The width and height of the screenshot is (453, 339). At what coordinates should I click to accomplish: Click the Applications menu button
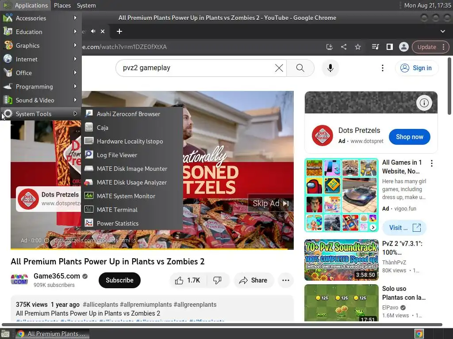click(x=25, y=5)
